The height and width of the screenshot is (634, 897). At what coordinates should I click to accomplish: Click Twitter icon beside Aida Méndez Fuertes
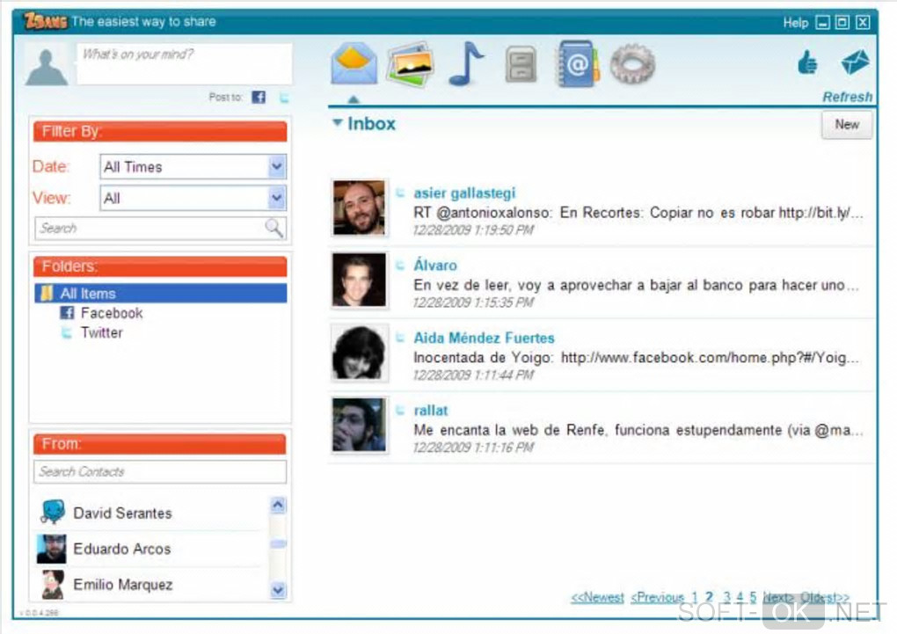tap(400, 338)
